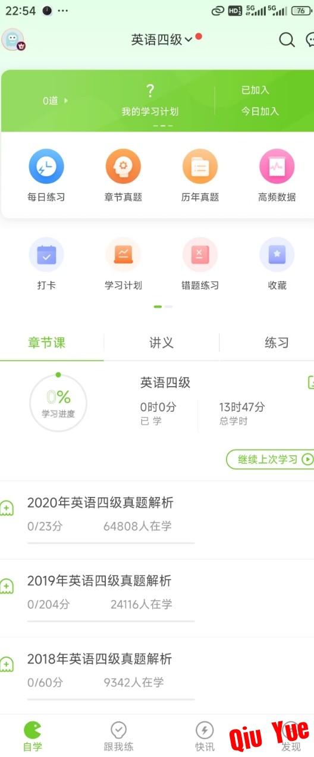The height and width of the screenshot is (757, 314).
Task: Tap the 0% 学习进度 progress circle
Action: (x=58, y=403)
